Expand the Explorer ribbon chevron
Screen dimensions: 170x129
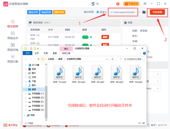pyautogui.click(x=141, y=53)
